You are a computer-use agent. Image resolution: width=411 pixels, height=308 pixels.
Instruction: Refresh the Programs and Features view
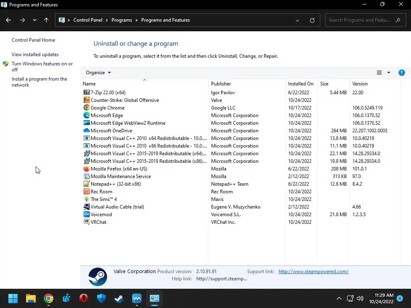312,20
